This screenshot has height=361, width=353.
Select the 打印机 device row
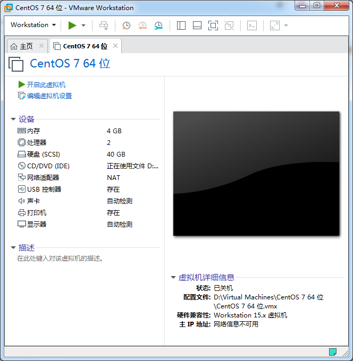click(x=88, y=212)
